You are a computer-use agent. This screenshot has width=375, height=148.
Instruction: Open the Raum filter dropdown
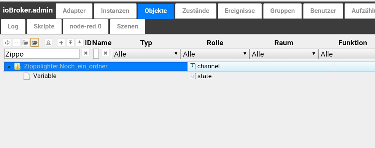click(x=284, y=54)
